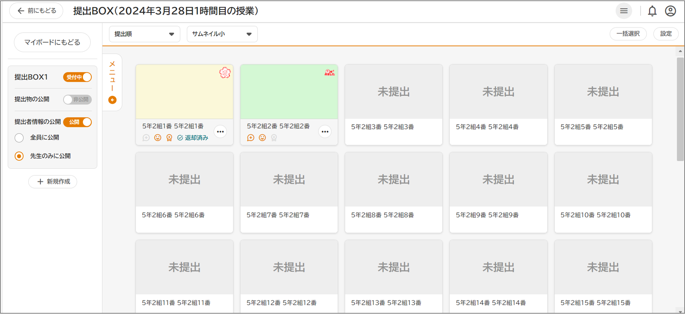Click the smiley reaction icon on 5年2組2番 card
Viewport: 685px width, 314px height.
coord(262,138)
